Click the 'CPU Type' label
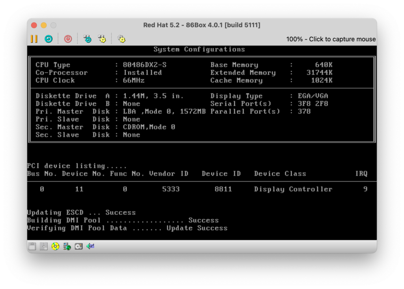Screen dimensions: 404x289 (x=53, y=65)
